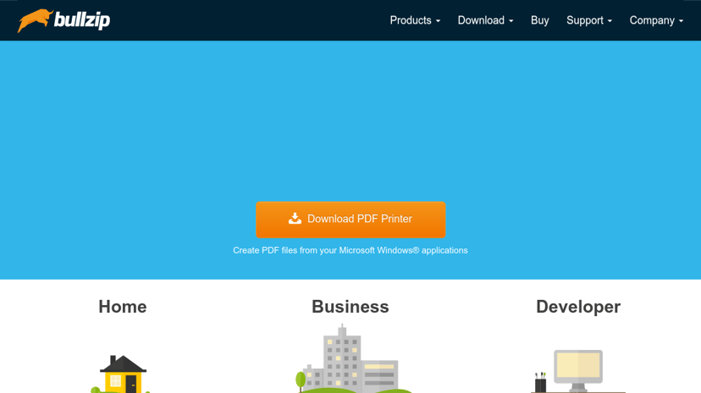
Task: Click the bullzip bull logo
Action: (x=63, y=20)
